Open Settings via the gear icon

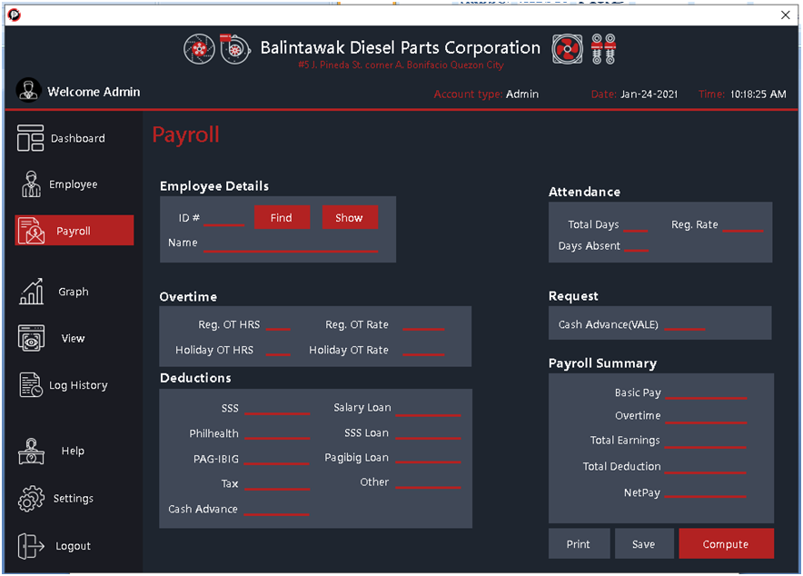[x=30, y=499]
